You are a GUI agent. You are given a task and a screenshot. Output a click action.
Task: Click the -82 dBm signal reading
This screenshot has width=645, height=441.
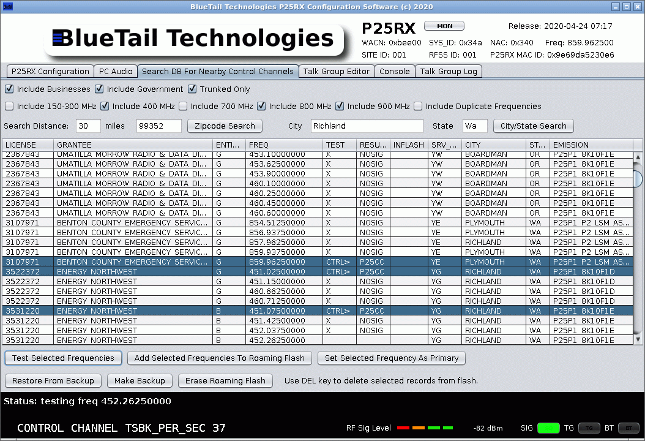tap(488, 428)
